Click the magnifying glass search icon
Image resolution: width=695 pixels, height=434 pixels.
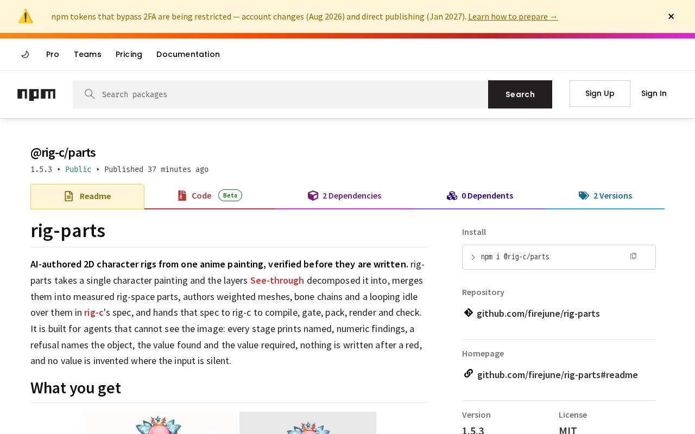pyautogui.click(x=90, y=94)
